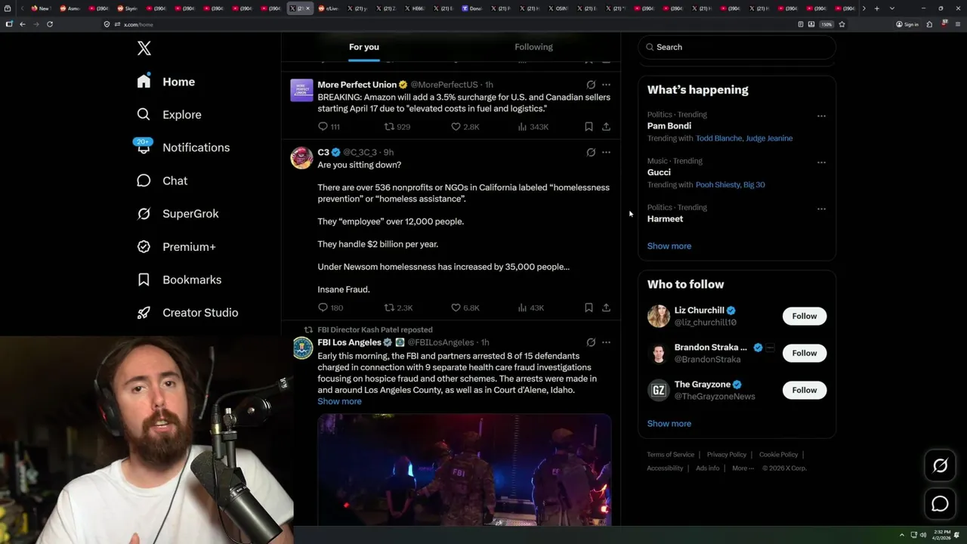Screen dimensions: 967x544
Task: Open the FBI arrest photo
Action: coord(464,469)
